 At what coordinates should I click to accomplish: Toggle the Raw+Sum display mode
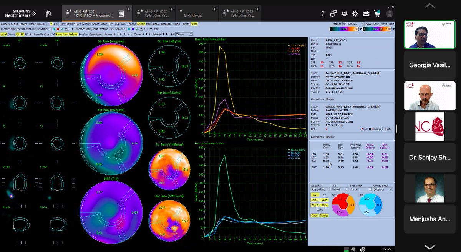61,34
